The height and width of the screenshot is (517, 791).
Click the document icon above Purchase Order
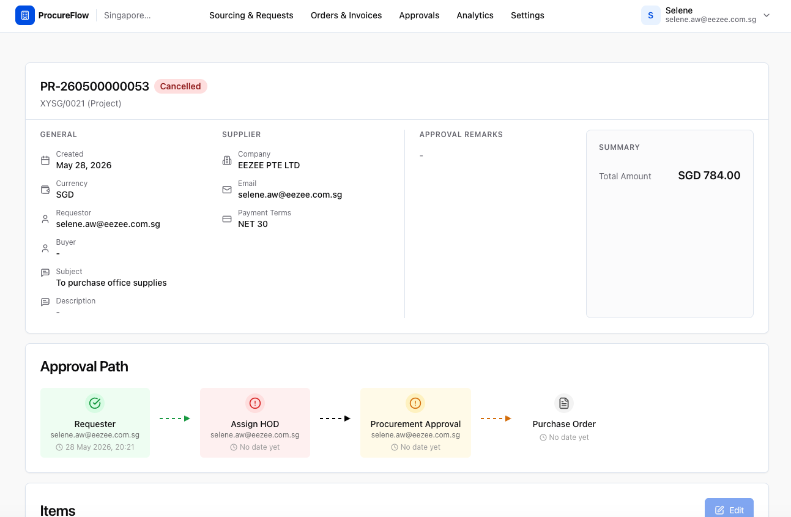564,403
